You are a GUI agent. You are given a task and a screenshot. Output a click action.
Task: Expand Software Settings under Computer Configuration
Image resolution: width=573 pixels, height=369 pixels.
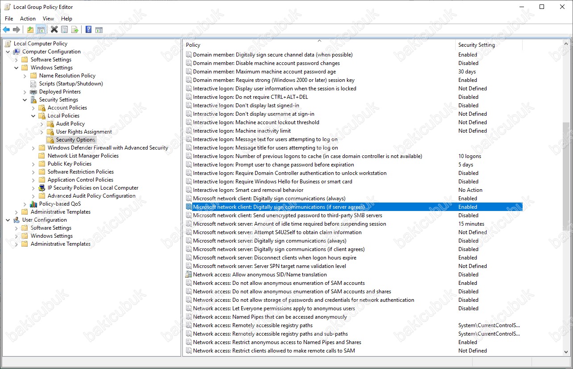[x=16, y=60]
